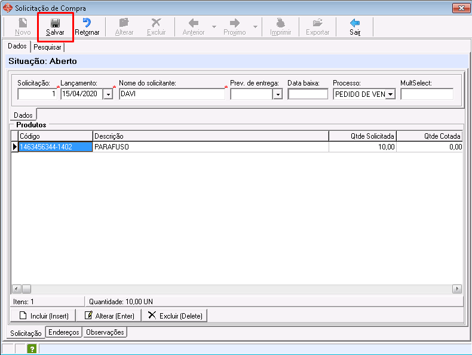Save the request with Salvar
The height and width of the screenshot is (355, 472).
click(55, 27)
